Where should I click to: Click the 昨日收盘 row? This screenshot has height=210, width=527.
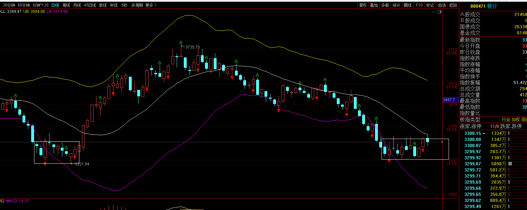[x=493, y=52]
